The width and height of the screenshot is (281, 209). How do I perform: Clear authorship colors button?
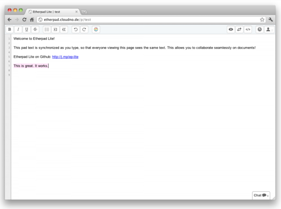(x=96, y=29)
